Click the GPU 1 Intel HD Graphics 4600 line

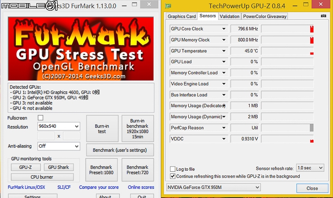pos(55,92)
